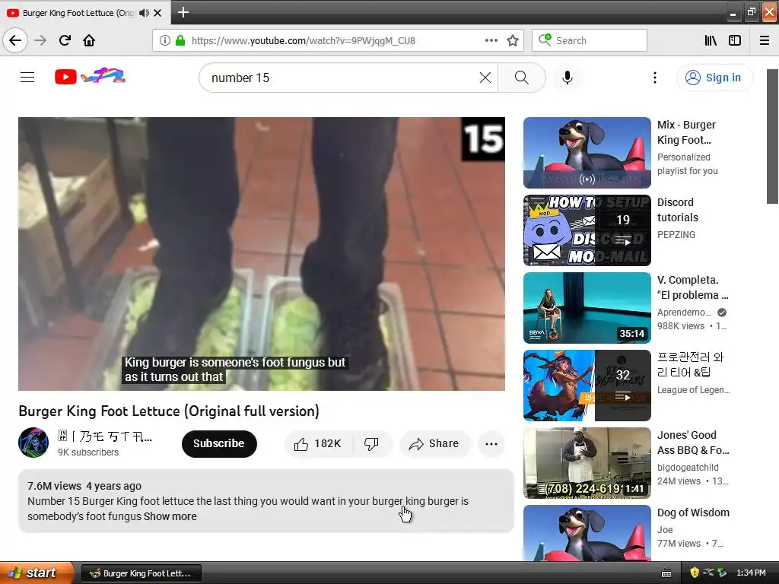Clear the YouTube search query with X
The image size is (779, 584).
point(485,78)
